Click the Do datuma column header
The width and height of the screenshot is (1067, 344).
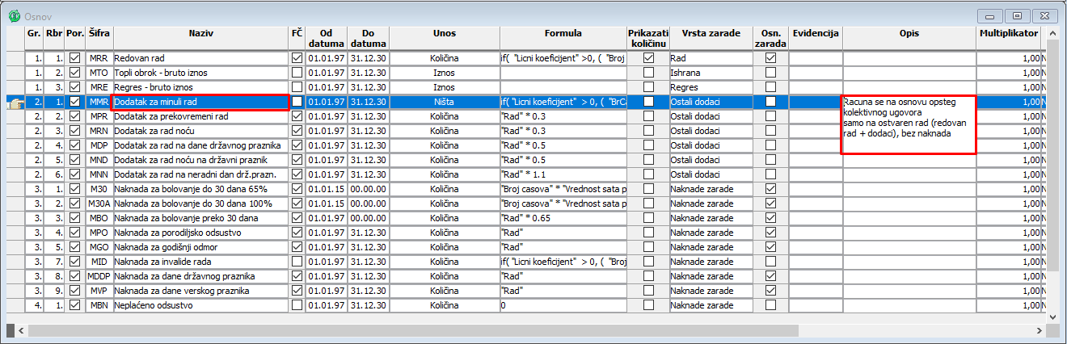pyautogui.click(x=368, y=39)
